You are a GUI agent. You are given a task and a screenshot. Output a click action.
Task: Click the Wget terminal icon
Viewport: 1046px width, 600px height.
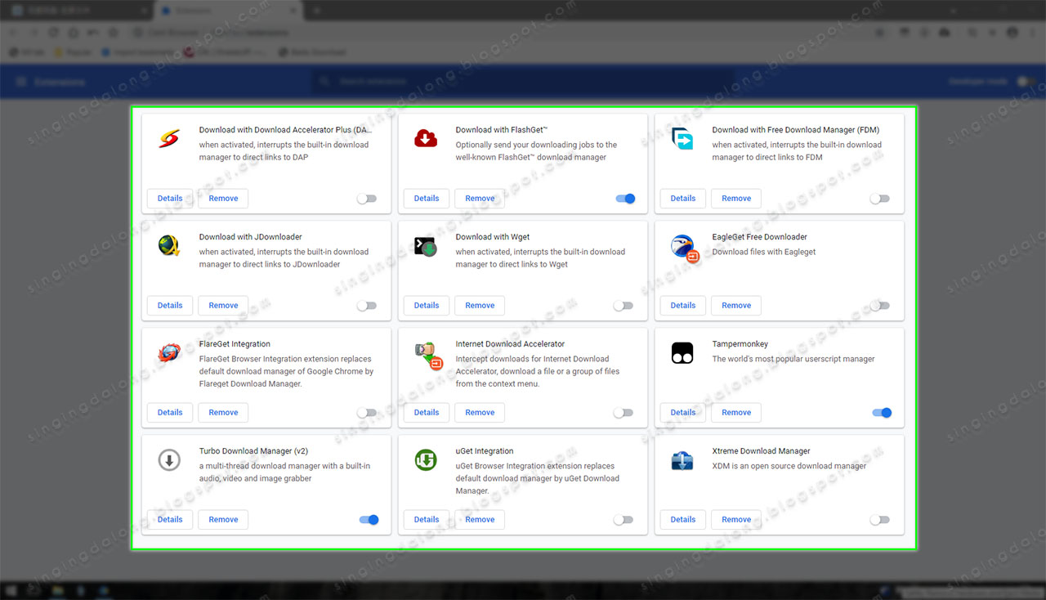425,246
